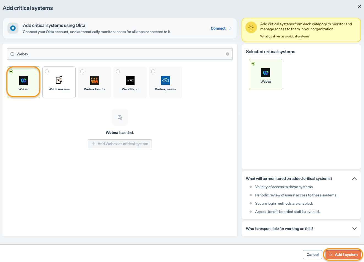Click the Add 1 system button
Viewport: 364px width, 262px height.
coord(343,255)
